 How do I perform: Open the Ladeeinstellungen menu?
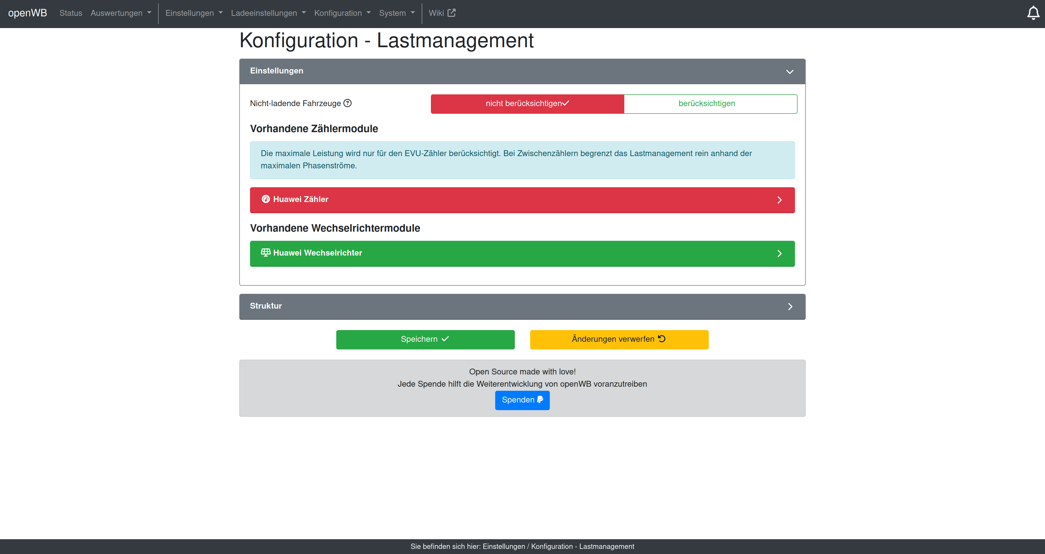coord(268,13)
